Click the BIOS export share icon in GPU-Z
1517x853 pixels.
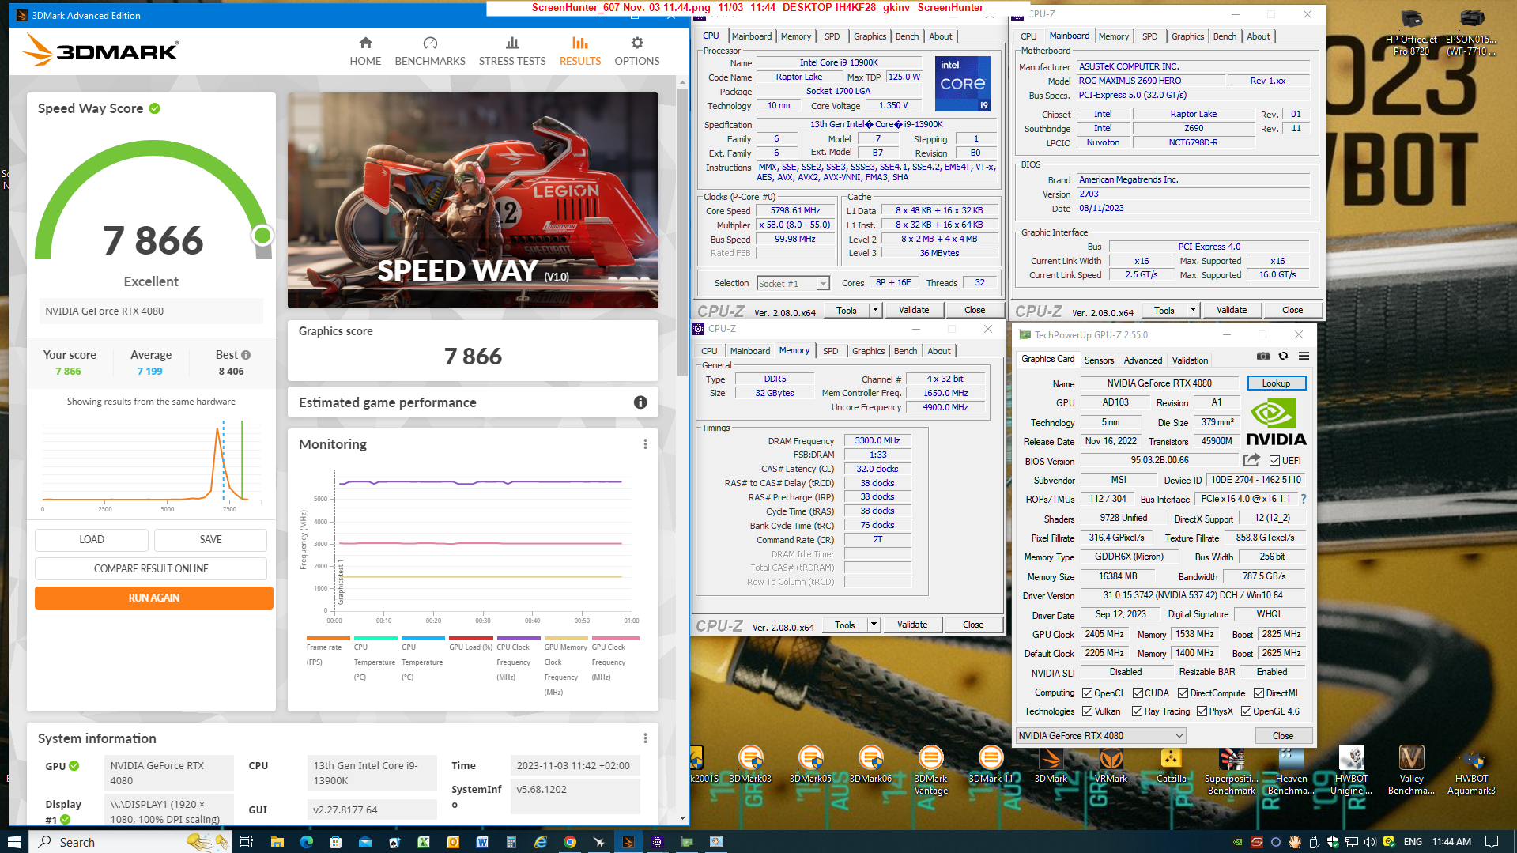1251,460
